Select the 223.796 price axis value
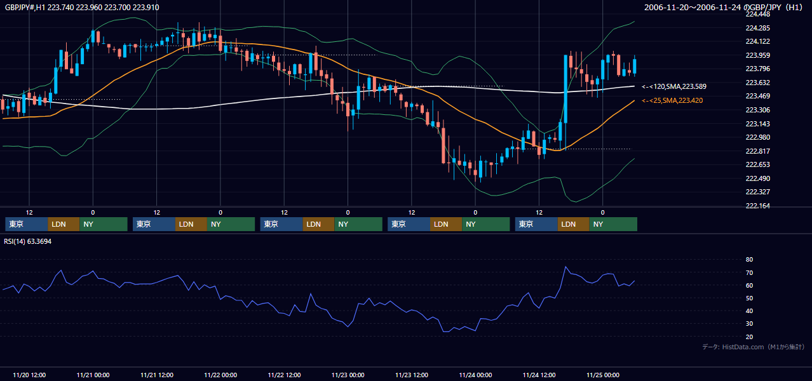 pyautogui.click(x=758, y=69)
